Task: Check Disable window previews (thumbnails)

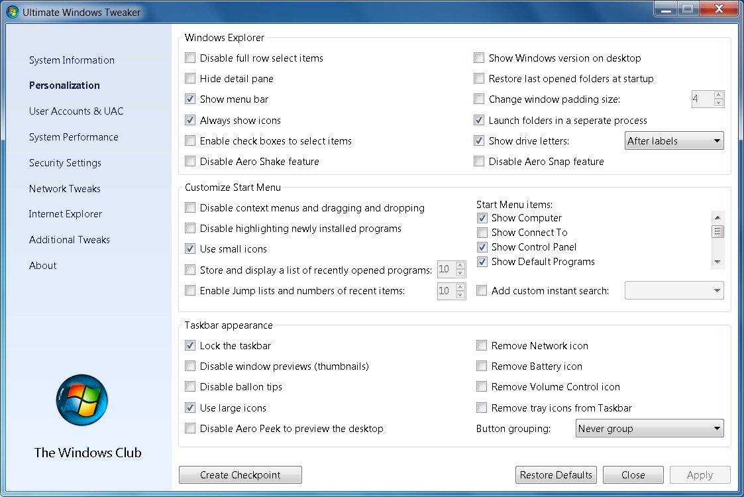Action: click(x=189, y=366)
